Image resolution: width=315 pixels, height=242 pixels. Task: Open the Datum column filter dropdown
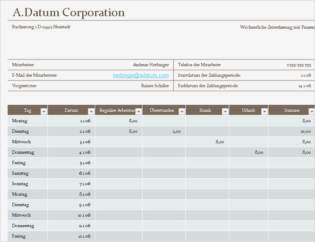point(91,111)
